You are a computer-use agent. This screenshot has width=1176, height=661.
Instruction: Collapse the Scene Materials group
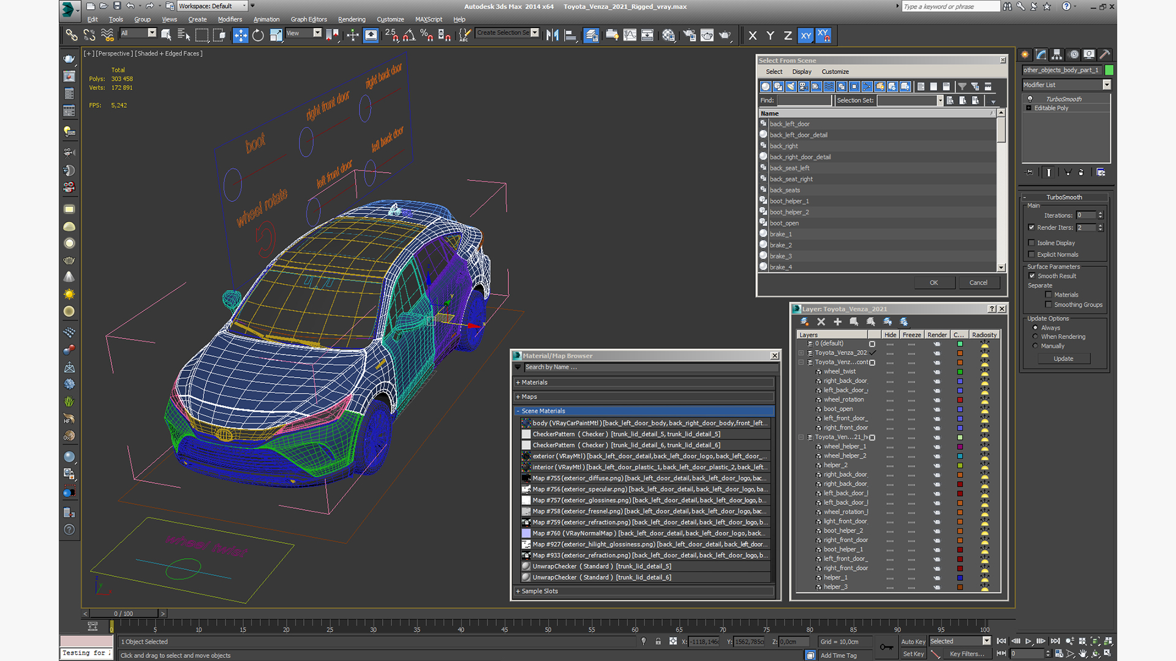click(x=644, y=411)
